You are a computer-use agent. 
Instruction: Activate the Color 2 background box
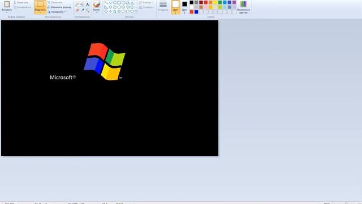point(184,7)
